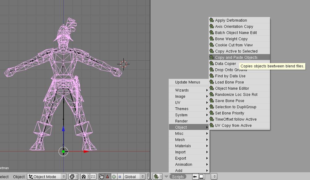Open the Mesh scripts submenu
Screen dimensions: 310x180
pos(189,139)
